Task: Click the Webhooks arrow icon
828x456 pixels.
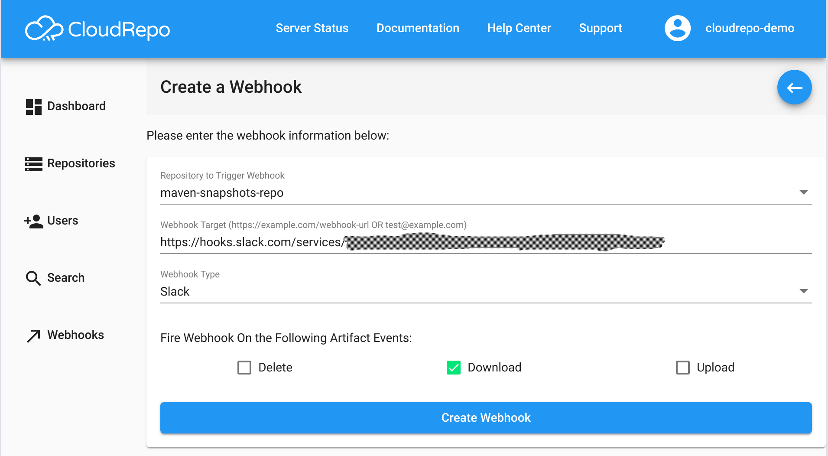Action: pyautogui.click(x=33, y=335)
